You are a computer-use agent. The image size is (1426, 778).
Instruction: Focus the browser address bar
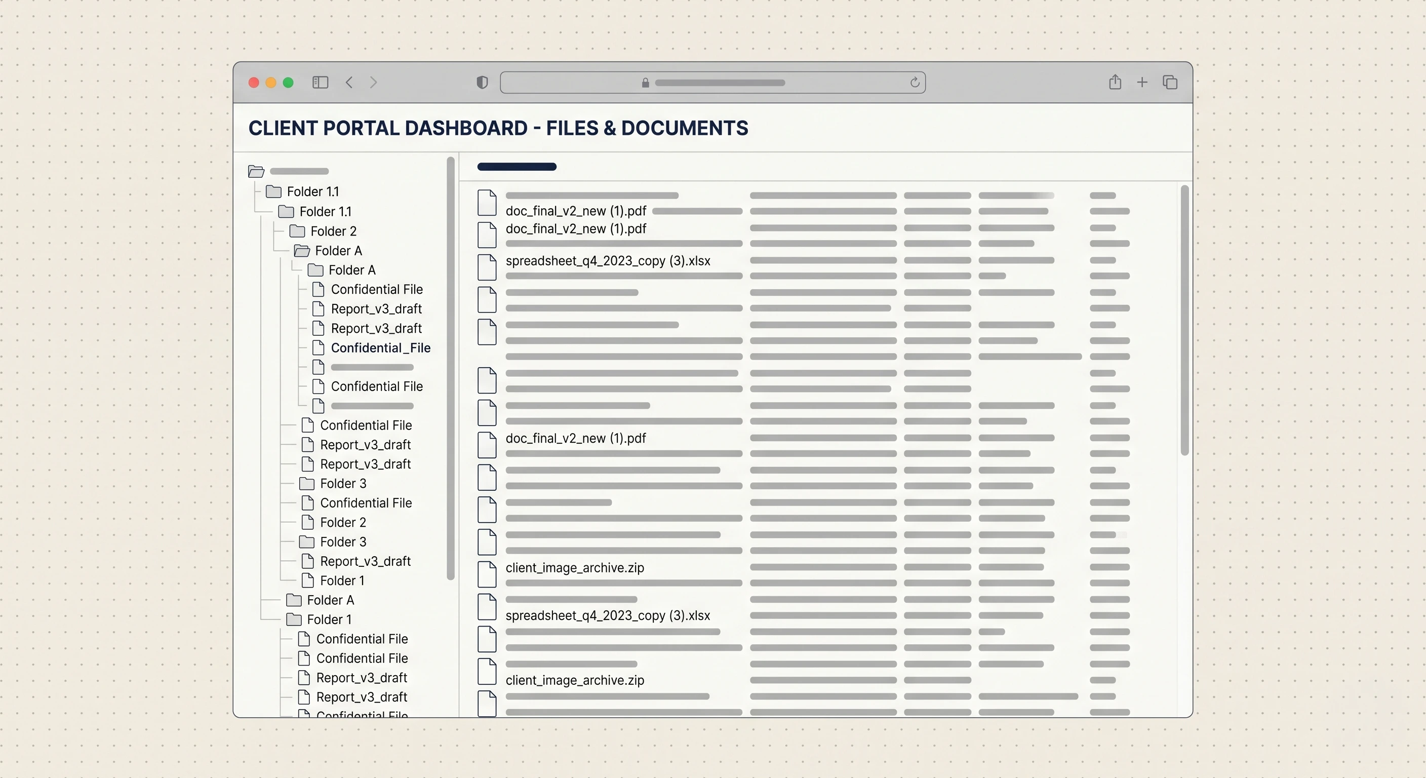point(712,83)
